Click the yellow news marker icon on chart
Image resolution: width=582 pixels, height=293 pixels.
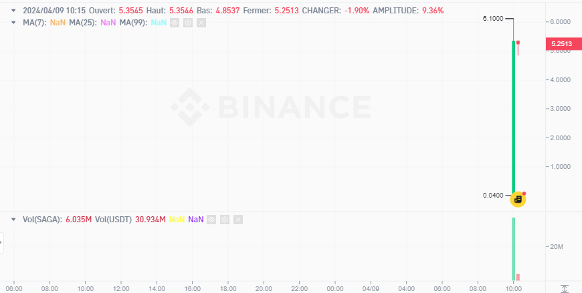(x=517, y=199)
